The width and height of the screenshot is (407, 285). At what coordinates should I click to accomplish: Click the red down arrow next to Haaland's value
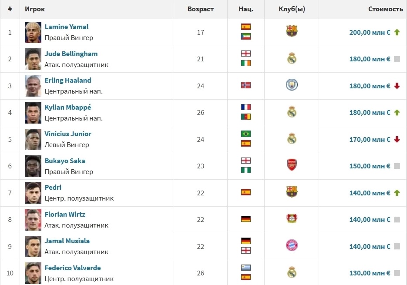397,86
